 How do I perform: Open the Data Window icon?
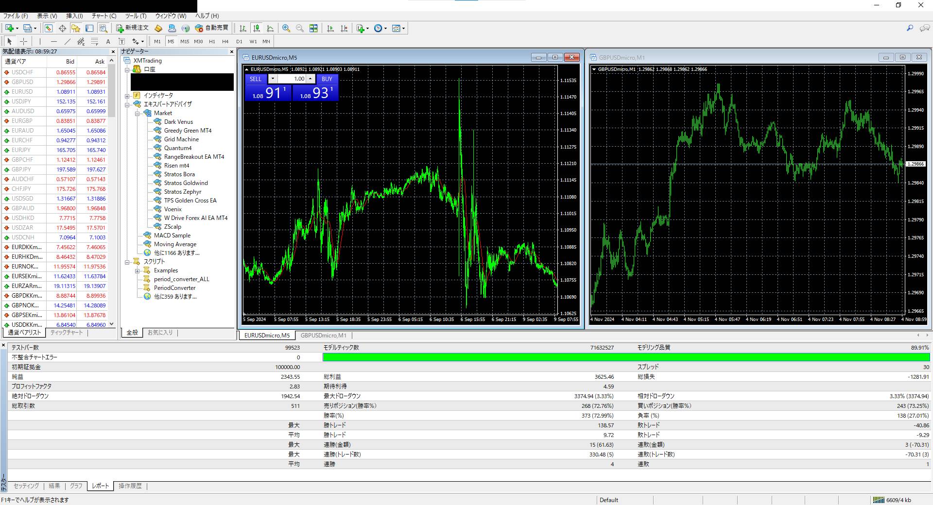62,28
